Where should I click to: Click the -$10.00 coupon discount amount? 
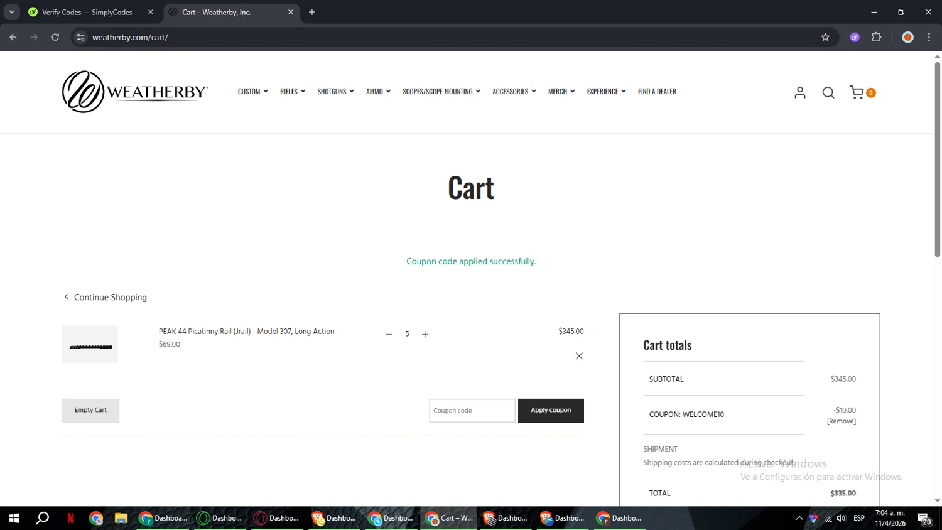pos(845,410)
